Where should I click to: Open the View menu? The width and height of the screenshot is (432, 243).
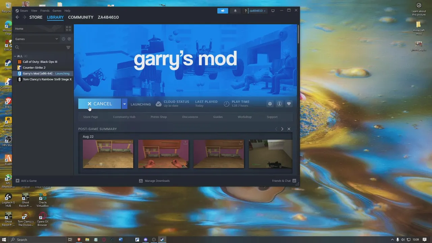tap(34, 11)
